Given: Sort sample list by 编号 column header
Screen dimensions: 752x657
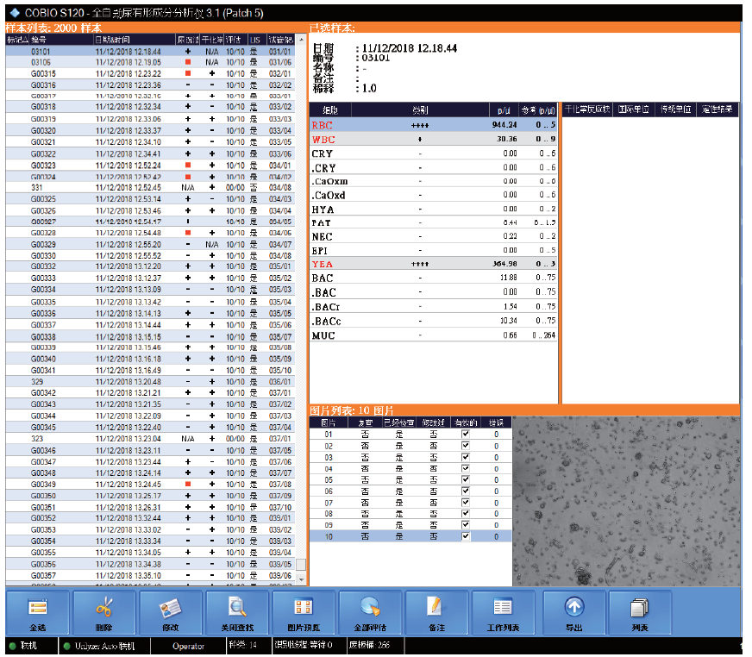Looking at the screenshot, I should pos(40,40).
